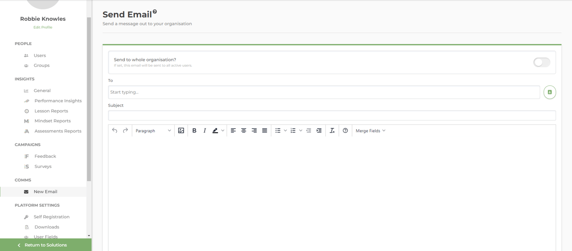Image resolution: width=572 pixels, height=251 pixels.
Task: Expand numbered list style options arrow
Action: pos(301,131)
